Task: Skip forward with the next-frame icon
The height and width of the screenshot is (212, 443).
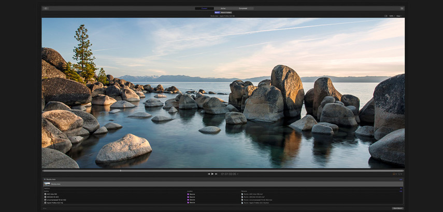Action: [216, 174]
